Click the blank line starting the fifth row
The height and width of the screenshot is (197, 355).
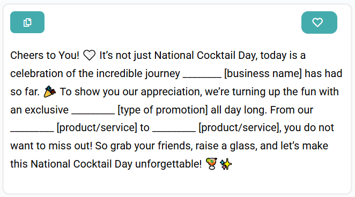32,128
